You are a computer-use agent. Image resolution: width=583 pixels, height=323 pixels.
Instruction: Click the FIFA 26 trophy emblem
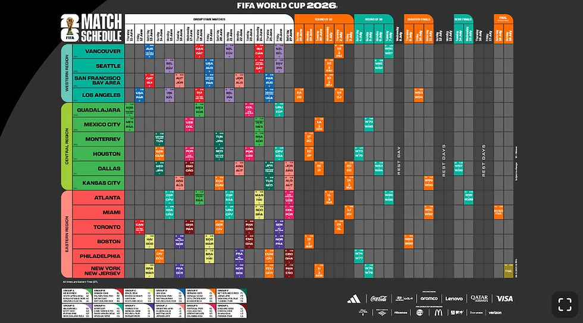[70, 28]
